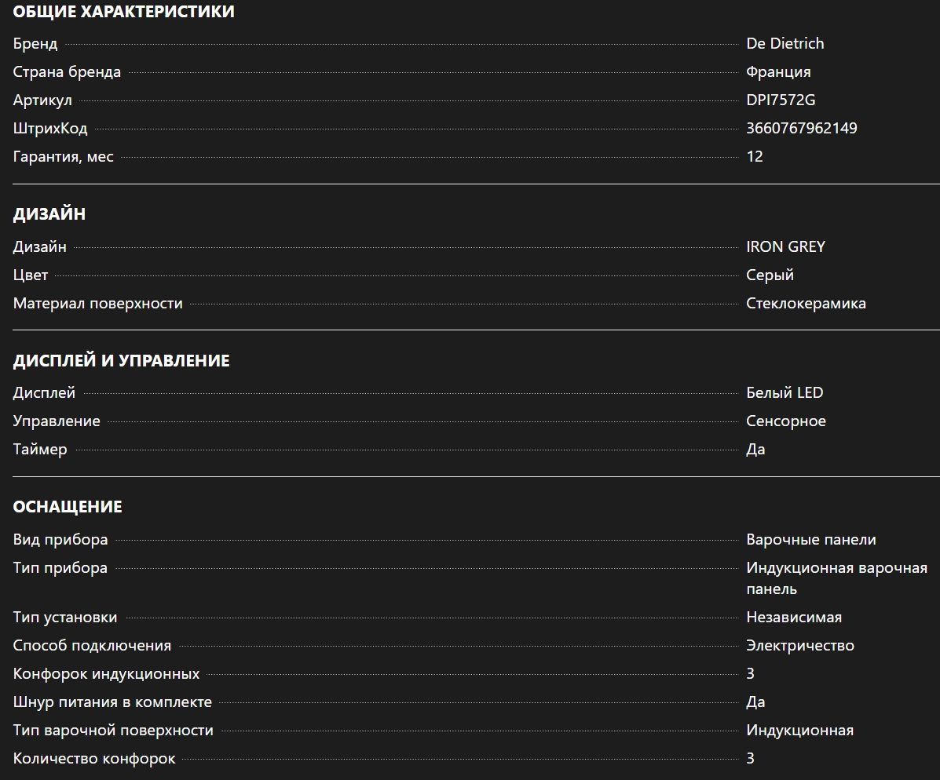Click the Франция brand country value
Viewport: 940px width, 780px height.
(x=778, y=72)
